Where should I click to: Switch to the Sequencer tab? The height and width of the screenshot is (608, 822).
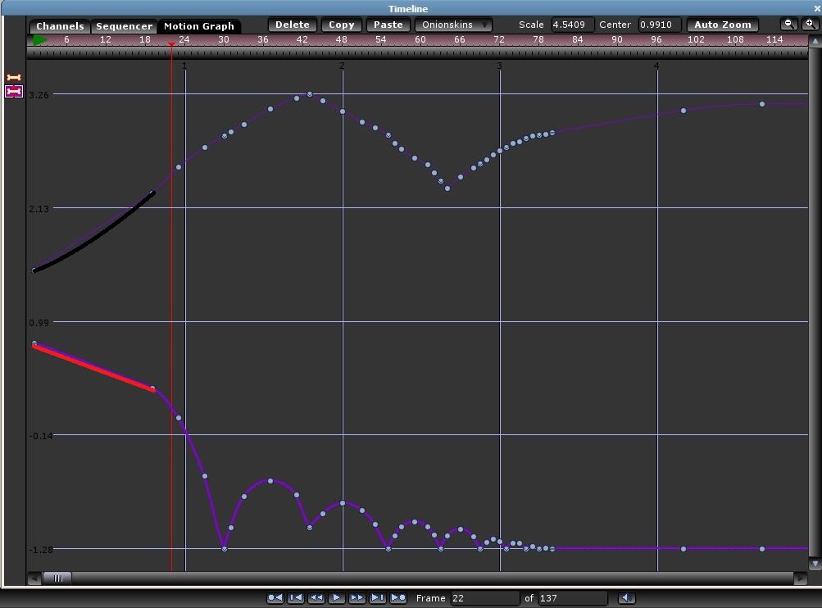pyautogui.click(x=125, y=25)
